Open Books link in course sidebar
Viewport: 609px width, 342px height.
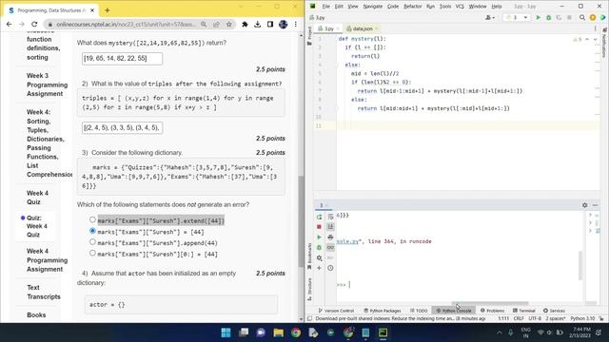pyautogui.click(x=36, y=314)
